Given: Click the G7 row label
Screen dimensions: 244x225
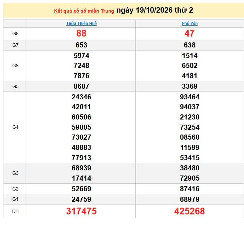Looking at the screenshot, I should click(15, 45).
